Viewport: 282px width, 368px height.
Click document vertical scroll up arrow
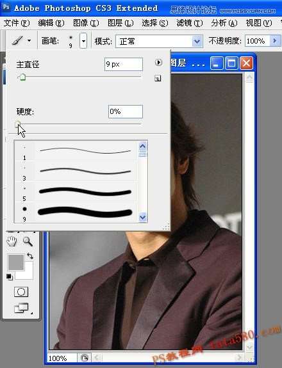click(249, 77)
